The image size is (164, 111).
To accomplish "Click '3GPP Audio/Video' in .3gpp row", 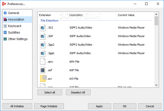I will tap(80, 53).
